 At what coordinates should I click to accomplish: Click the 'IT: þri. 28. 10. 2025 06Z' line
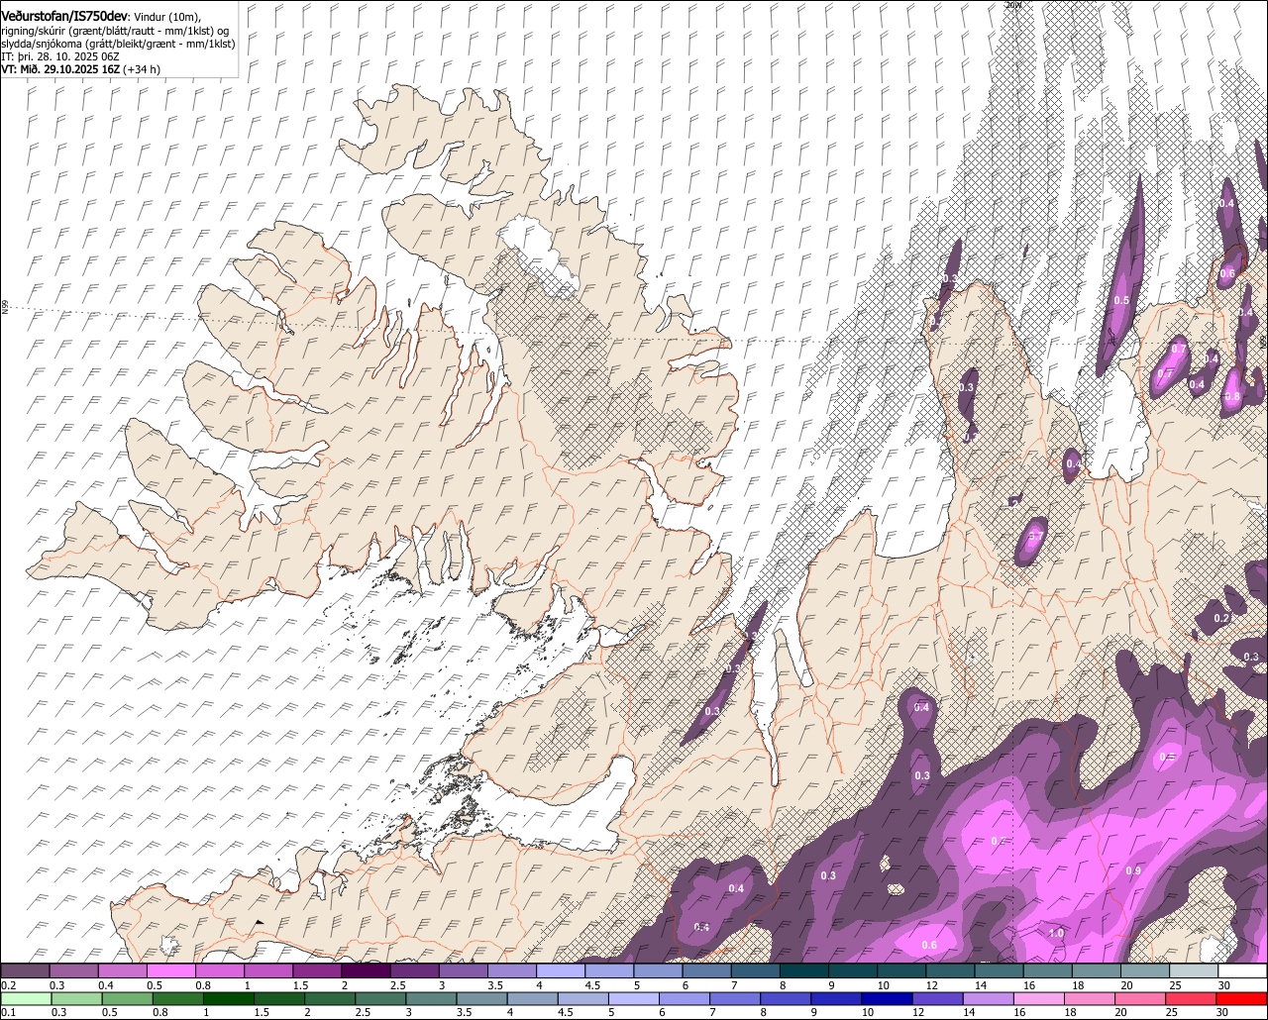coord(60,57)
